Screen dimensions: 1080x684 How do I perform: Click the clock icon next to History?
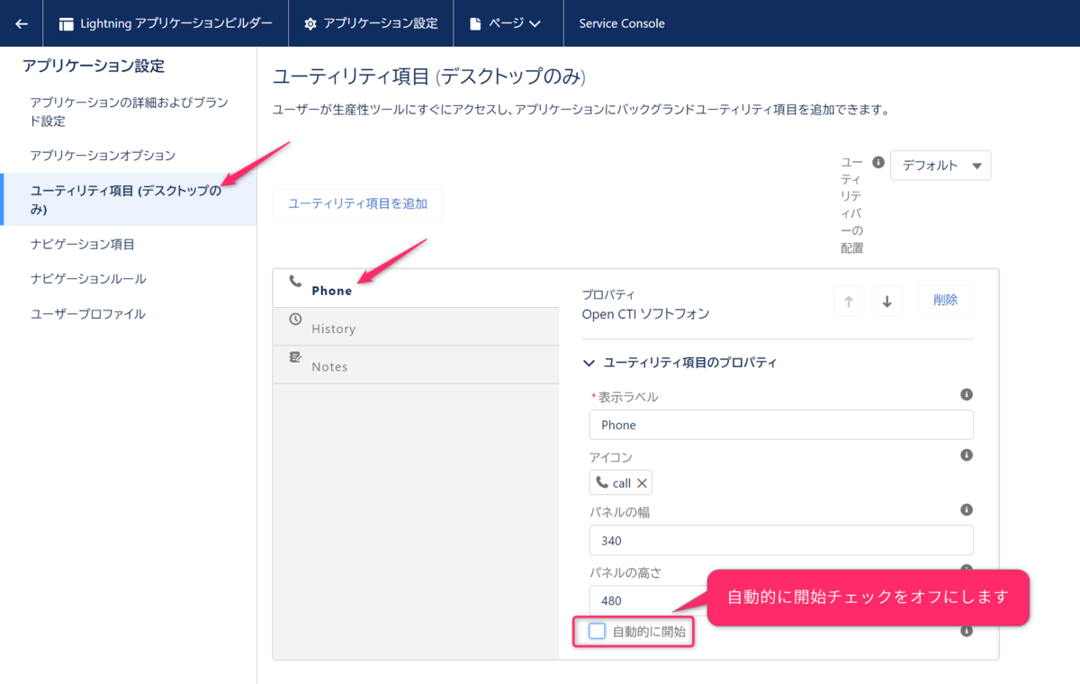[295, 319]
